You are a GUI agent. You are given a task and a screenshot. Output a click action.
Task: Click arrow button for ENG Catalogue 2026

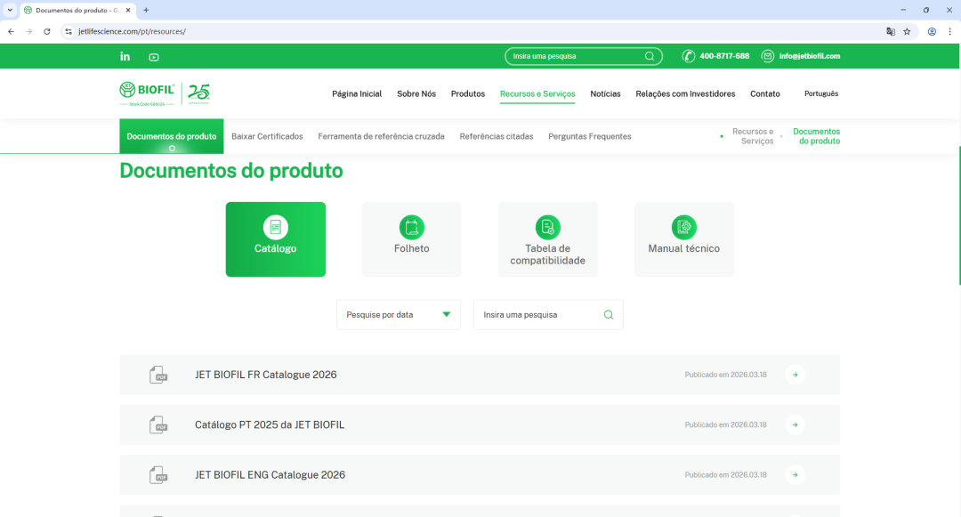pos(795,475)
